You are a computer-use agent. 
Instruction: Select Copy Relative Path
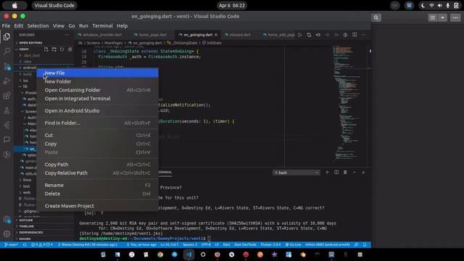click(97, 173)
